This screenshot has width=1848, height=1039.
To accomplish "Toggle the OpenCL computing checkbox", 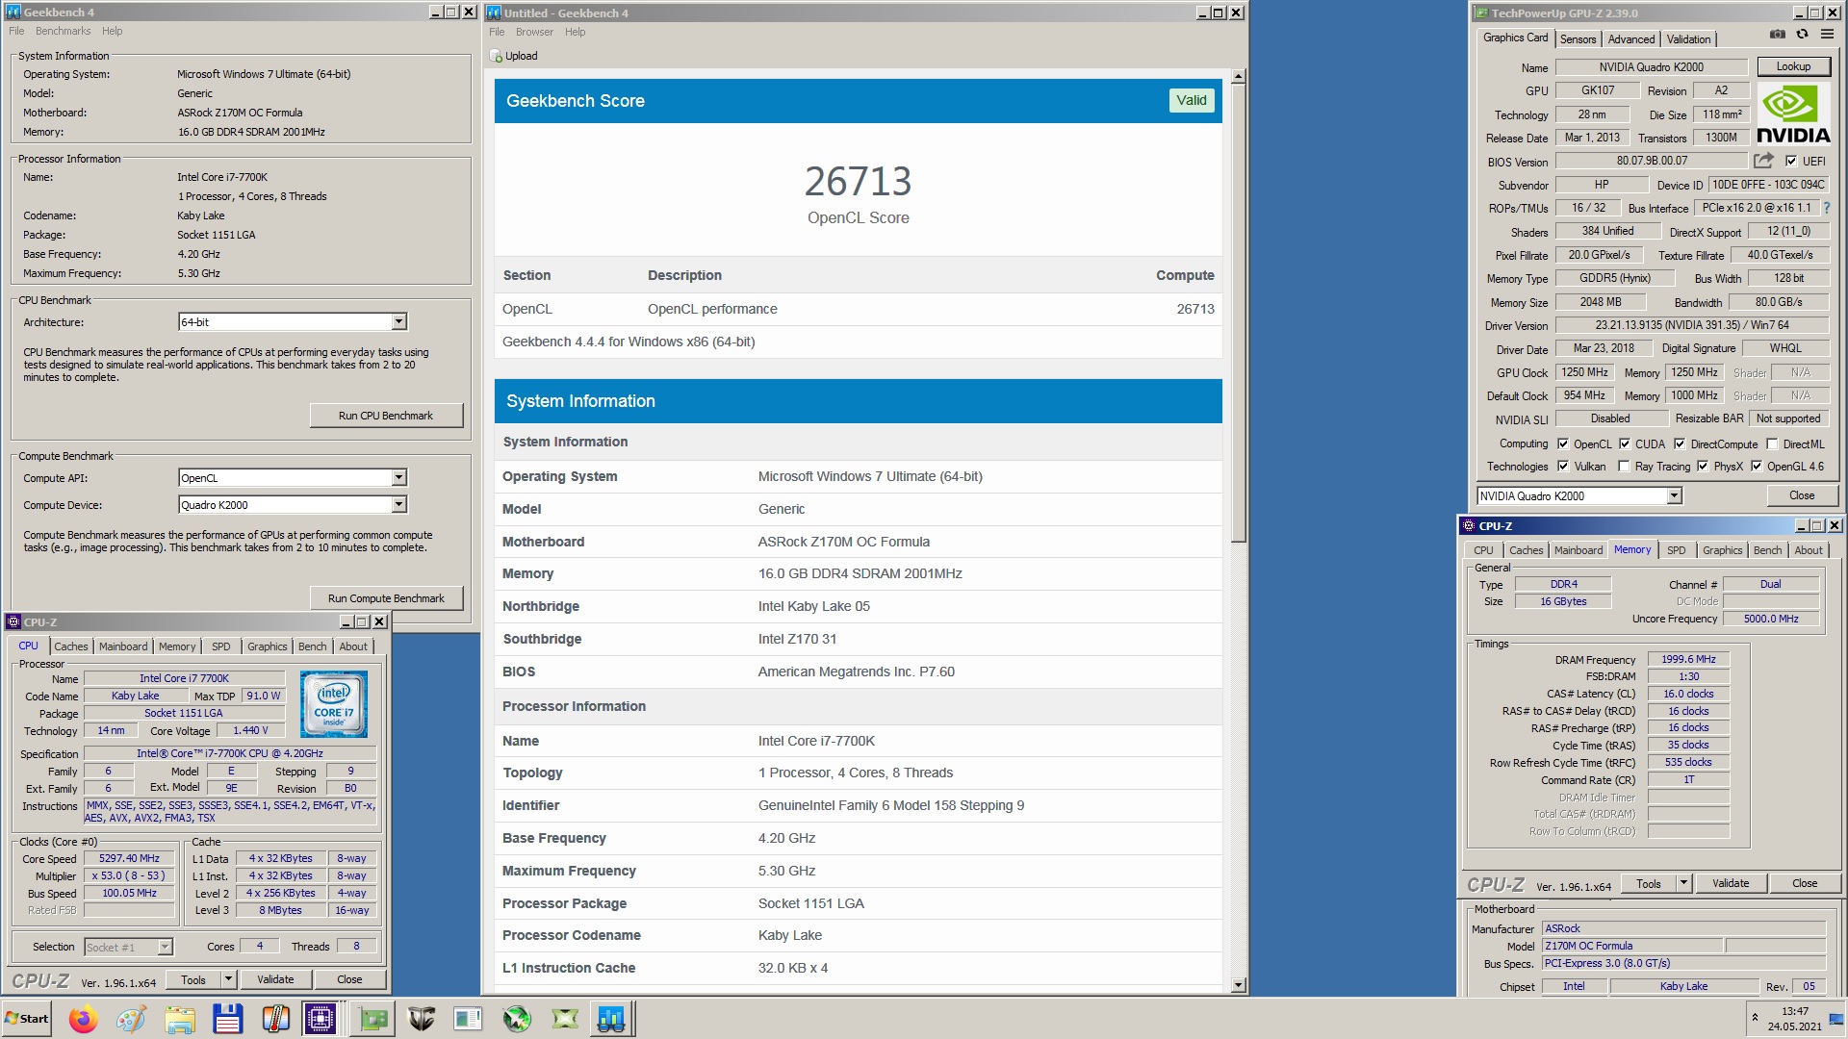I will coord(1563,443).
